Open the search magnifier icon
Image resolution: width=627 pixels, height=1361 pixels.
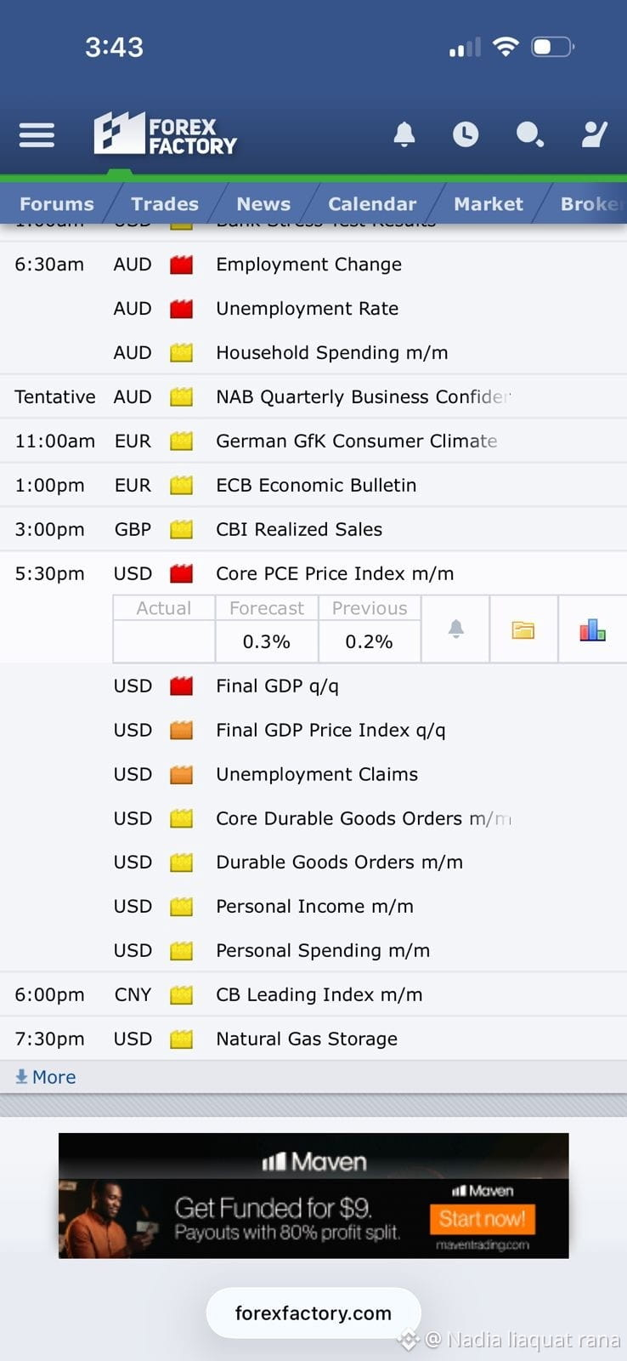pyautogui.click(x=530, y=134)
